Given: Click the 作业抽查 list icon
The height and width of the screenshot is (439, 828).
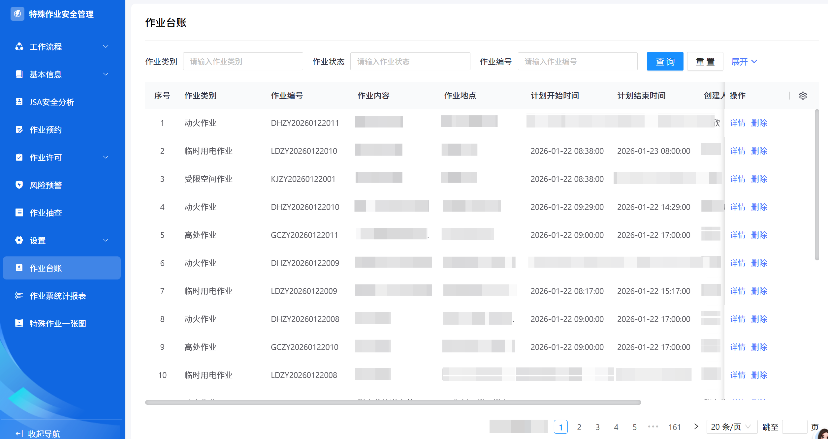Looking at the screenshot, I should [x=19, y=213].
